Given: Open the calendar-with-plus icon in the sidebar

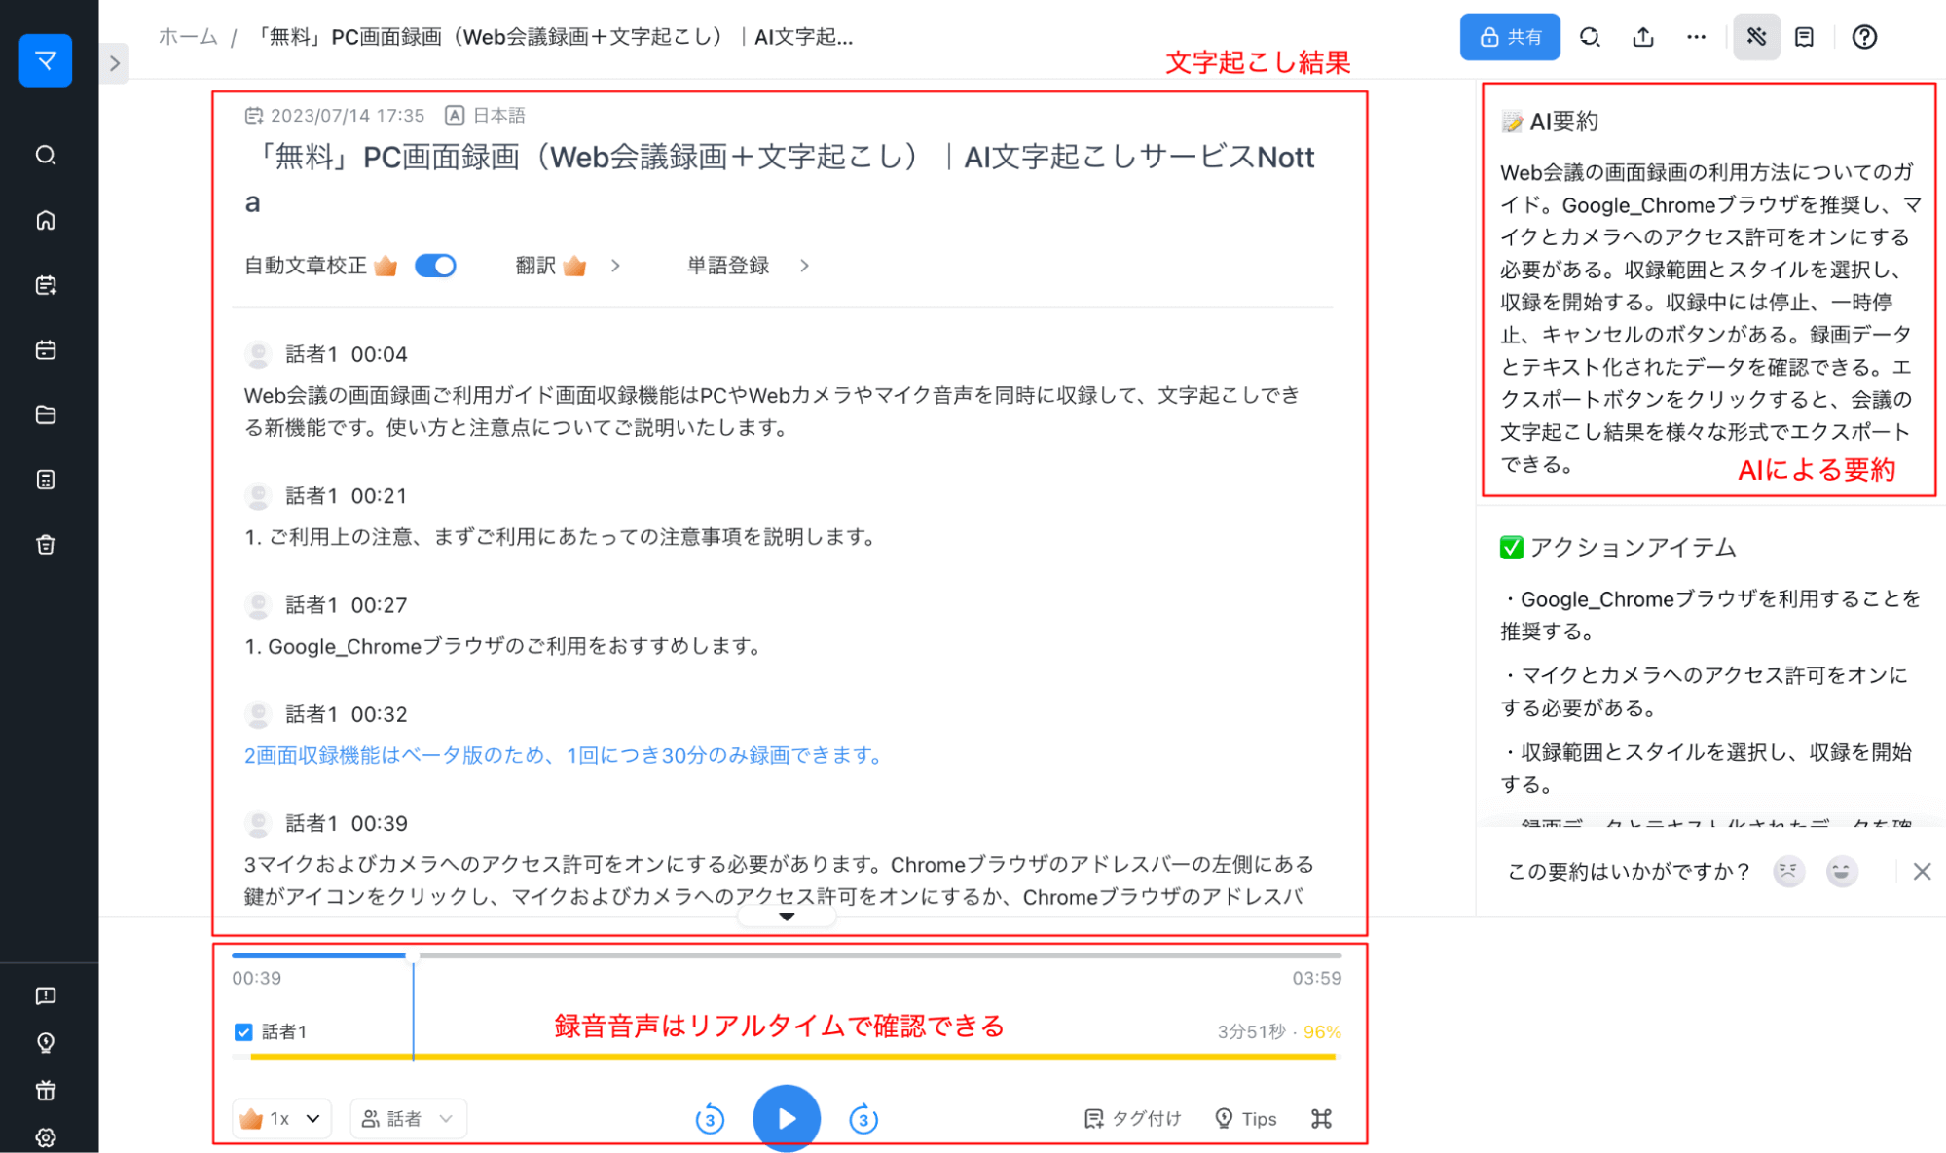Looking at the screenshot, I should click(46, 285).
